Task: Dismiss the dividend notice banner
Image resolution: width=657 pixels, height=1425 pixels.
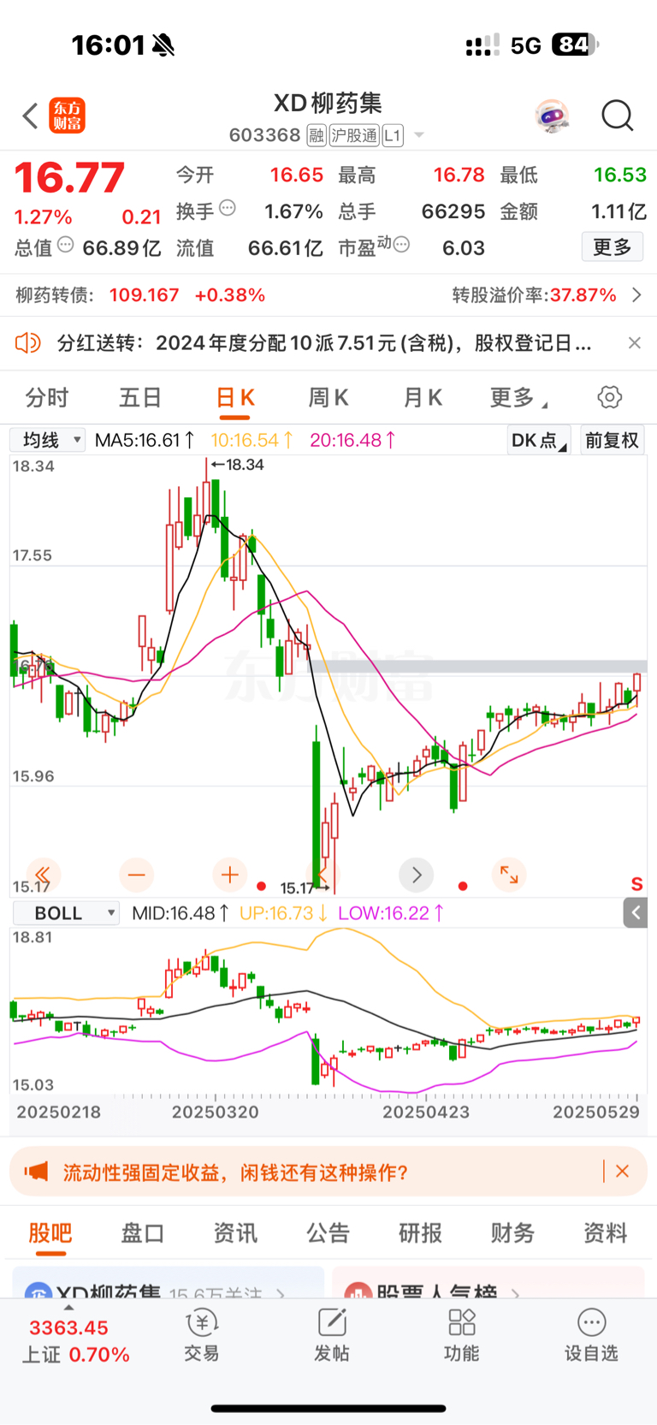Action: (634, 343)
